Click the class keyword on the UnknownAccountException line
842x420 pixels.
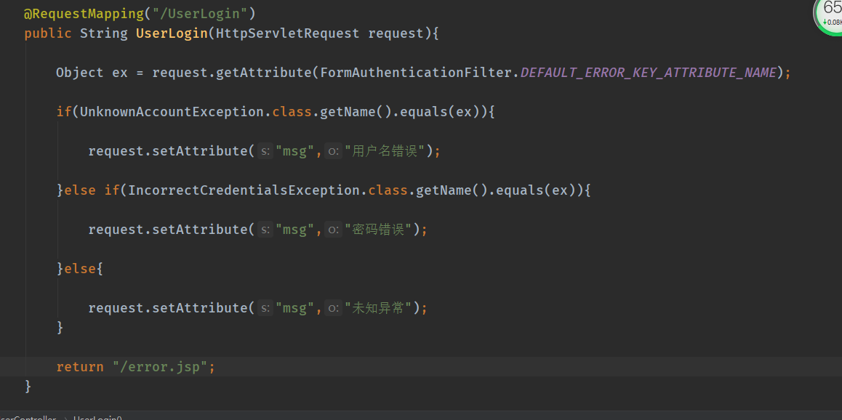pyautogui.click(x=292, y=112)
